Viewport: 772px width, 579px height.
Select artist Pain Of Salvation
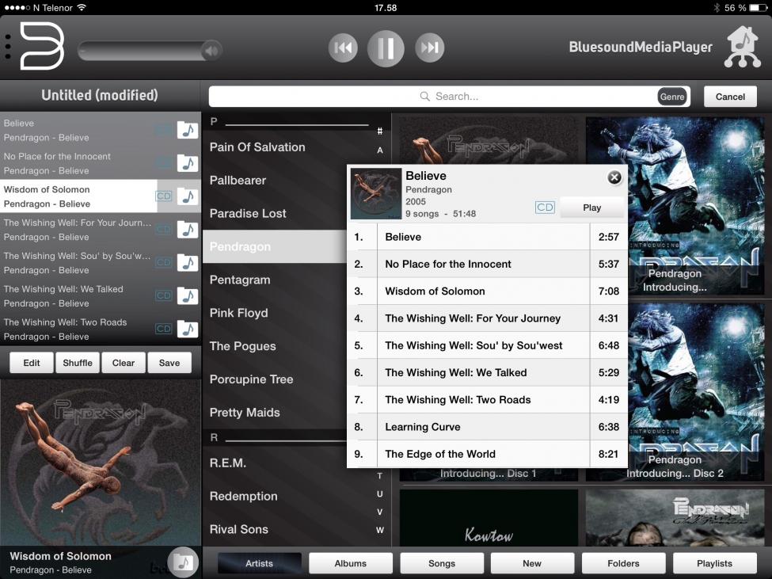(x=257, y=147)
